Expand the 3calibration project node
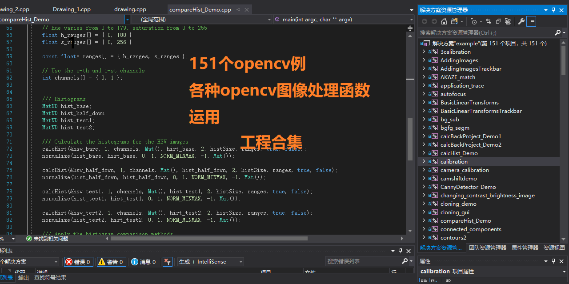Screen dimensions: 569x284 click(x=424, y=52)
